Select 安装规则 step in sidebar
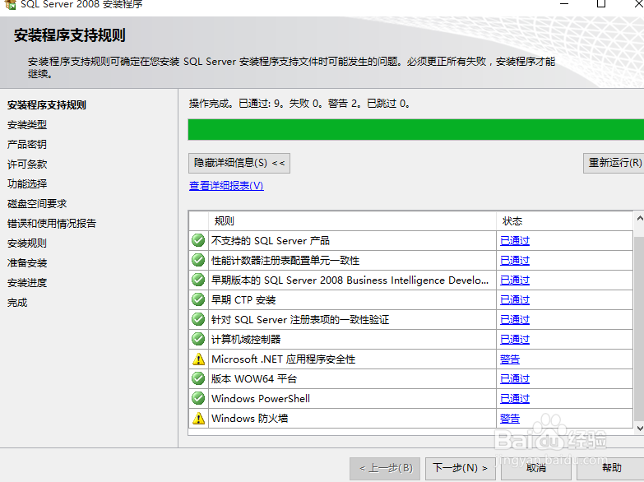Screen dimensions: 644x482 tap(27, 243)
